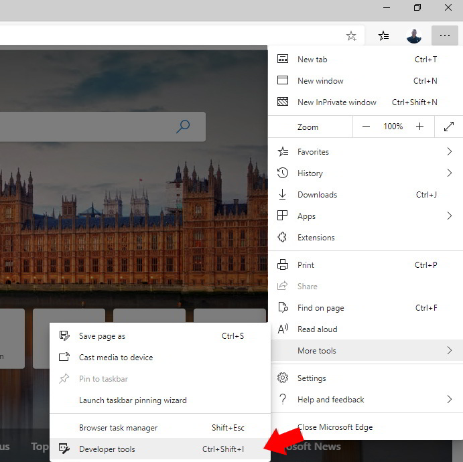
Task: Click the Developer tools wrench icon
Action: pos(64,449)
